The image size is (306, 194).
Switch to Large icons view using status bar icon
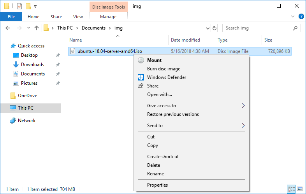(x=300, y=189)
